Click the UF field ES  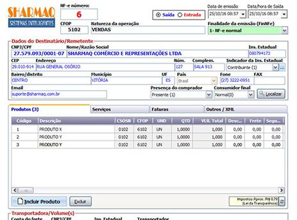[168, 81]
